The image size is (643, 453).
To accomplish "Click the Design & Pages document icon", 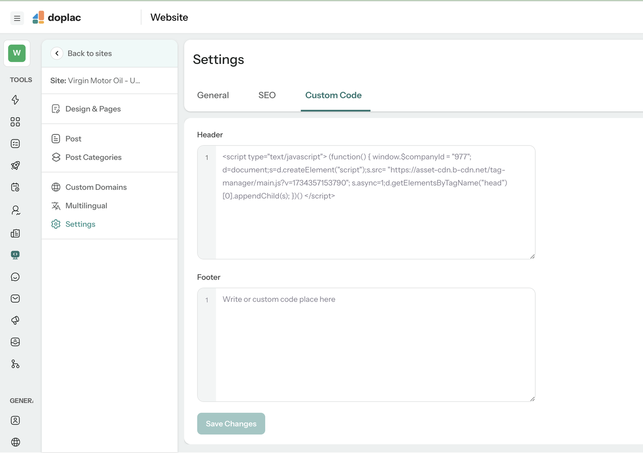I will [56, 109].
